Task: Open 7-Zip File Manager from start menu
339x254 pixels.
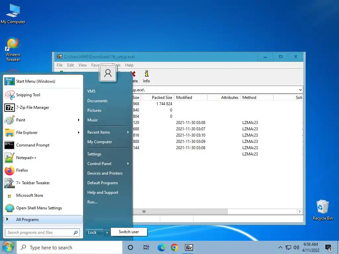Action: click(x=43, y=107)
